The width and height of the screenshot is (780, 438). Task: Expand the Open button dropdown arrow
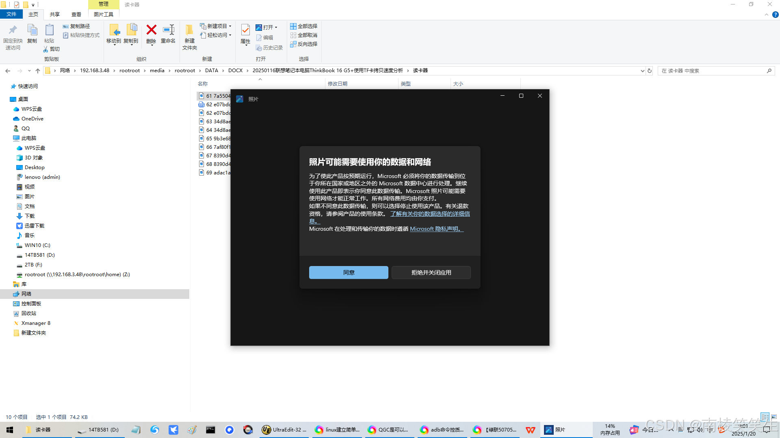[276, 28]
